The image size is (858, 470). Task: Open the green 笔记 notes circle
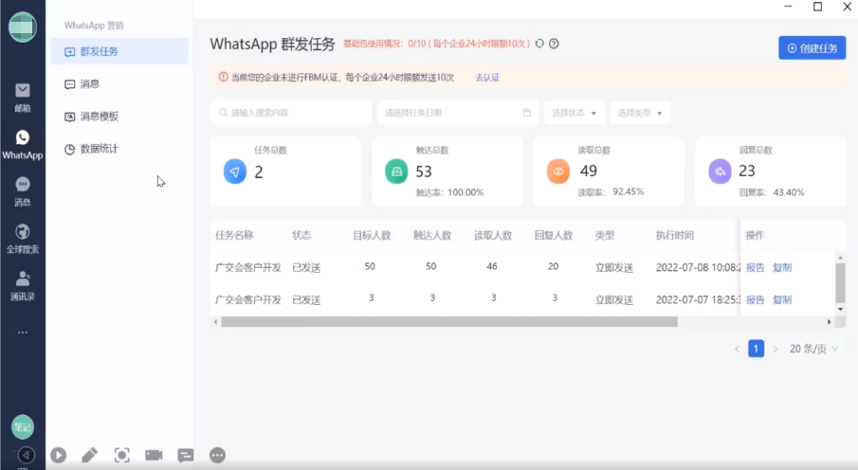tap(23, 427)
